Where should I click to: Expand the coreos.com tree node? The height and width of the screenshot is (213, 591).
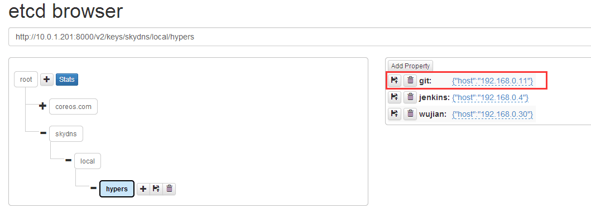pyautogui.click(x=43, y=107)
